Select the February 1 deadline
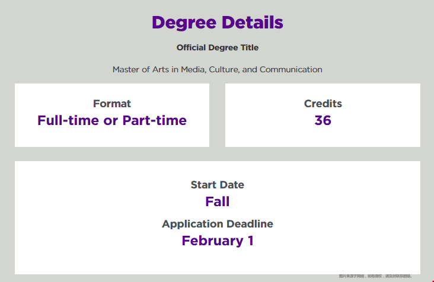 pyautogui.click(x=217, y=241)
